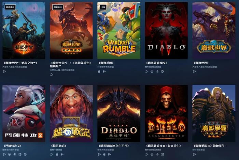Click the Xbox icon under 暗黑破壞神IV
Viewport: 239px width, 160px height.
[x=152, y=71]
